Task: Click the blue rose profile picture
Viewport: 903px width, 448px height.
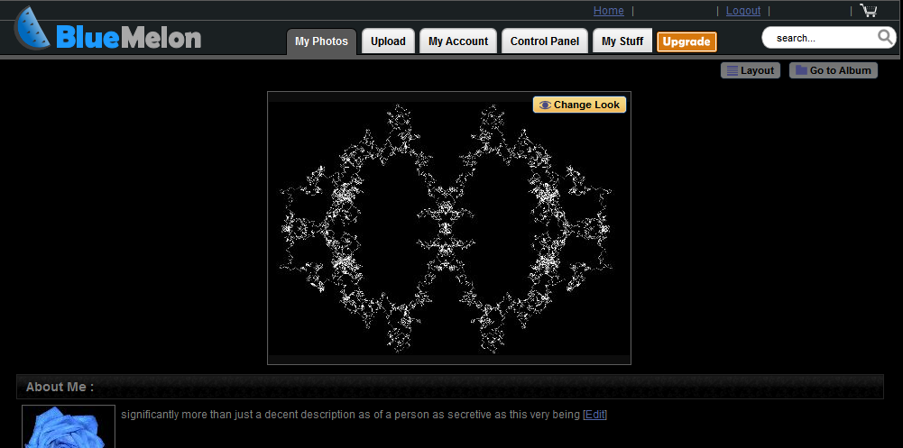Action: point(69,426)
